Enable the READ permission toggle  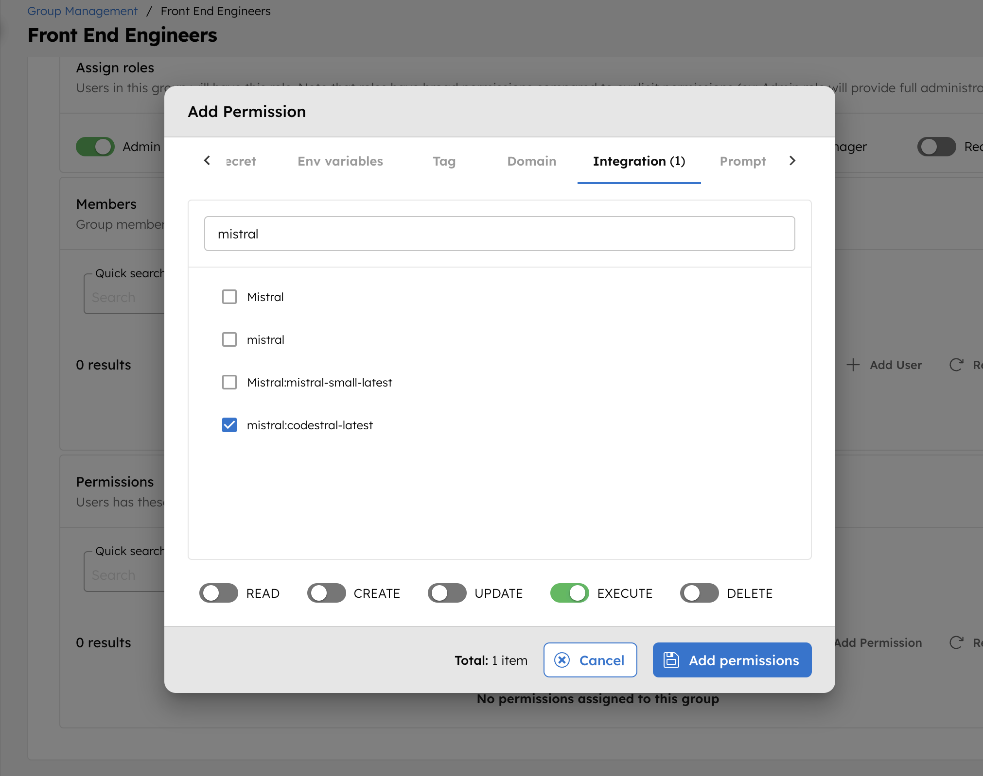click(219, 593)
